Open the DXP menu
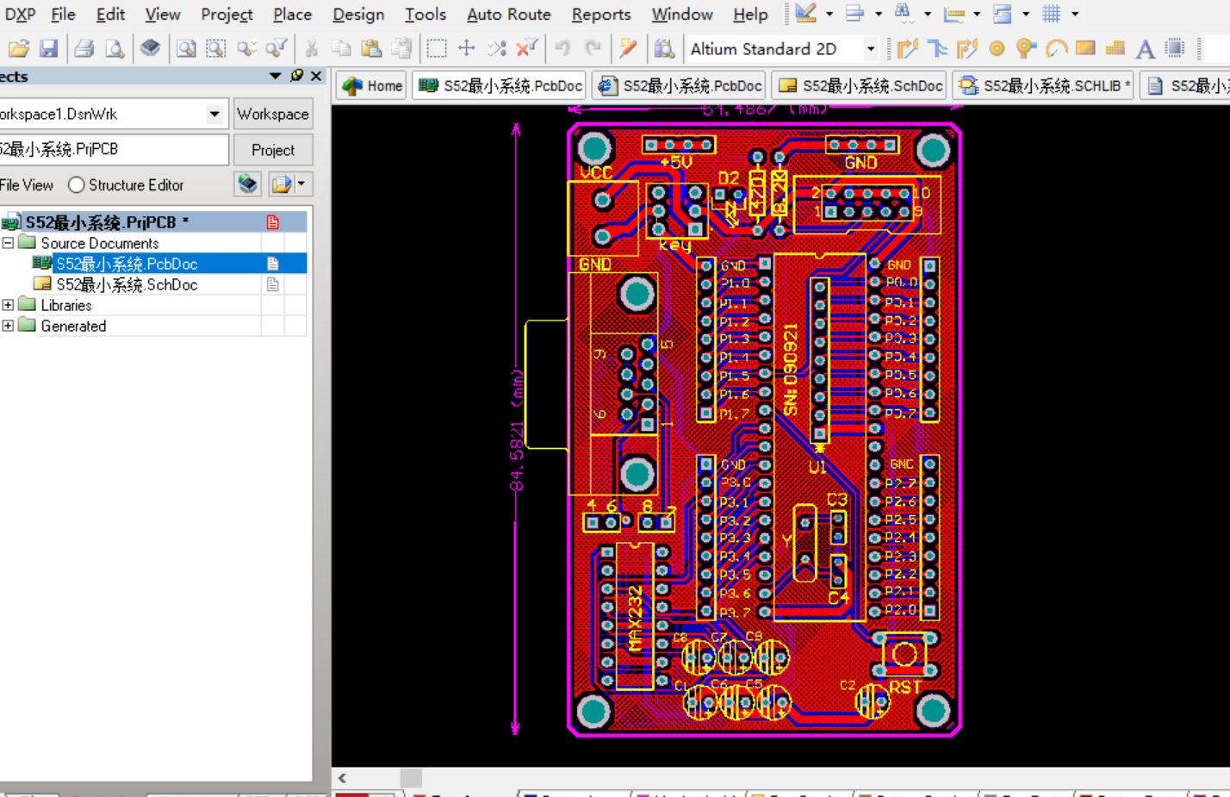 pos(20,14)
